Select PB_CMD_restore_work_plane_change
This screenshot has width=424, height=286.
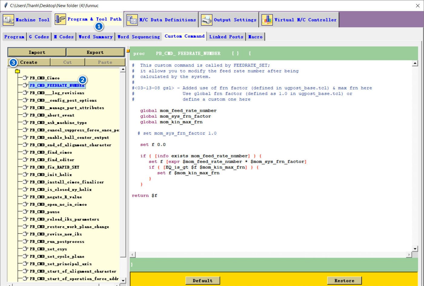69,227
